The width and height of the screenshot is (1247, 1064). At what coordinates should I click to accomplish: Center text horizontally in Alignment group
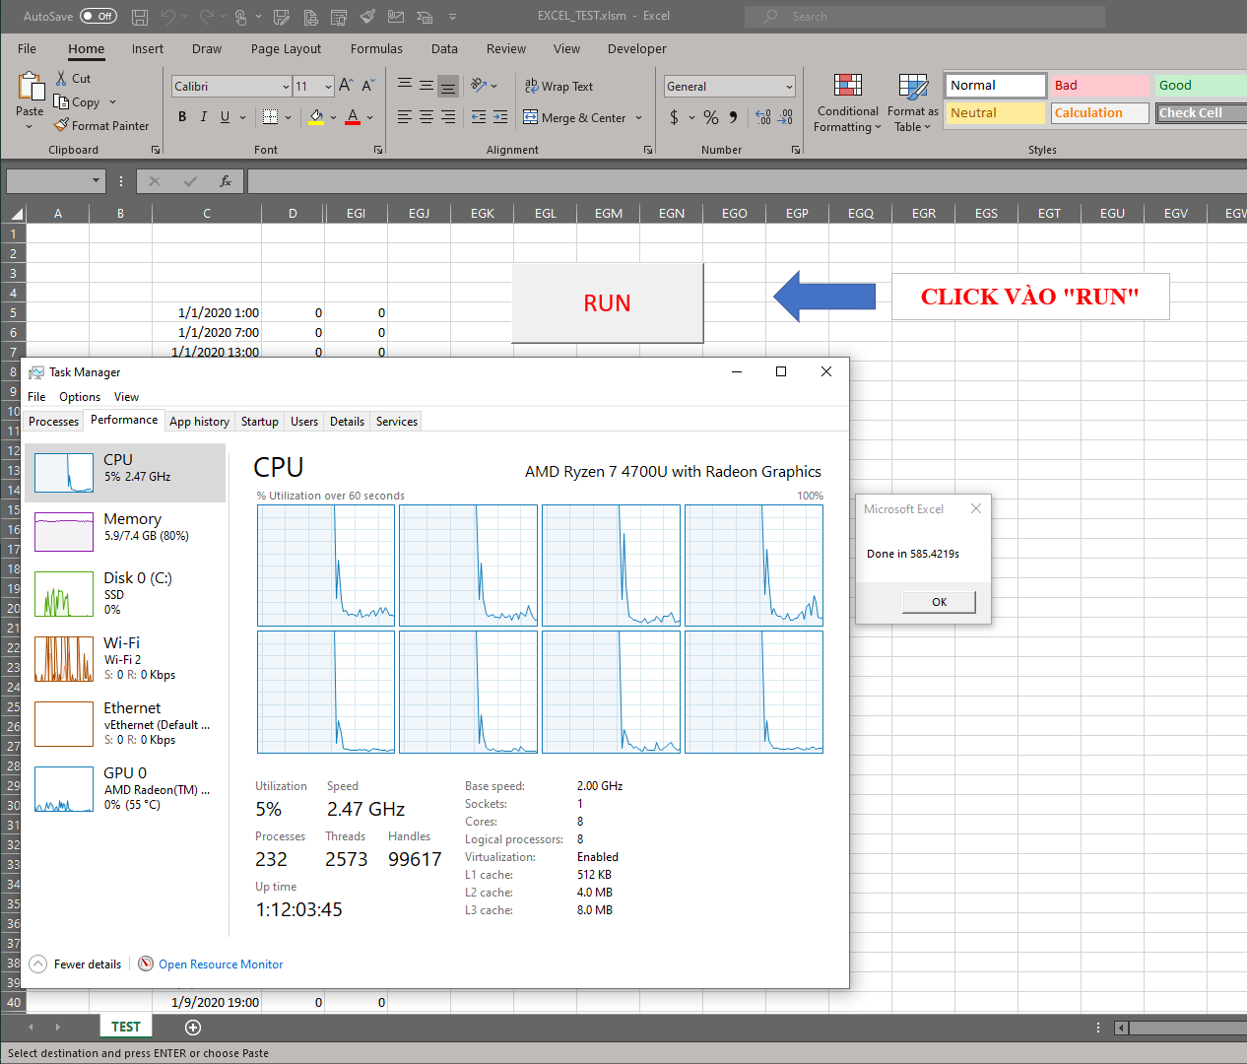pos(427,116)
